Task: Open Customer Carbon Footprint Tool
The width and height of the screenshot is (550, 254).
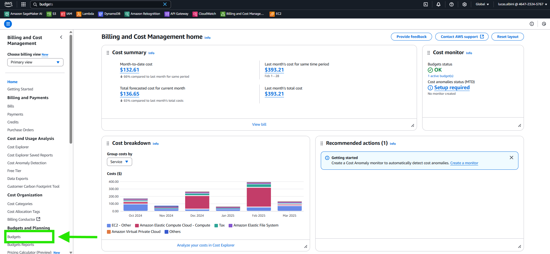Action: [x=33, y=187]
